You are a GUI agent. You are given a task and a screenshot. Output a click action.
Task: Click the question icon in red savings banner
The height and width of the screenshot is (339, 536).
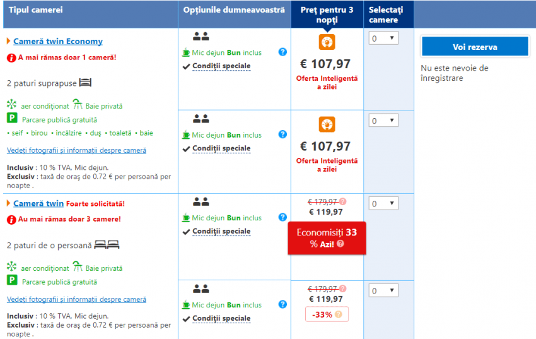341,244
